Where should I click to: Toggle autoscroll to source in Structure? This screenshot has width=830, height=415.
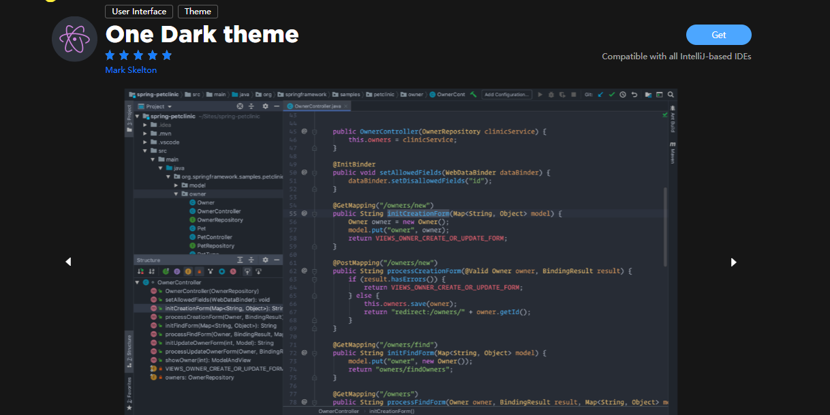247,271
